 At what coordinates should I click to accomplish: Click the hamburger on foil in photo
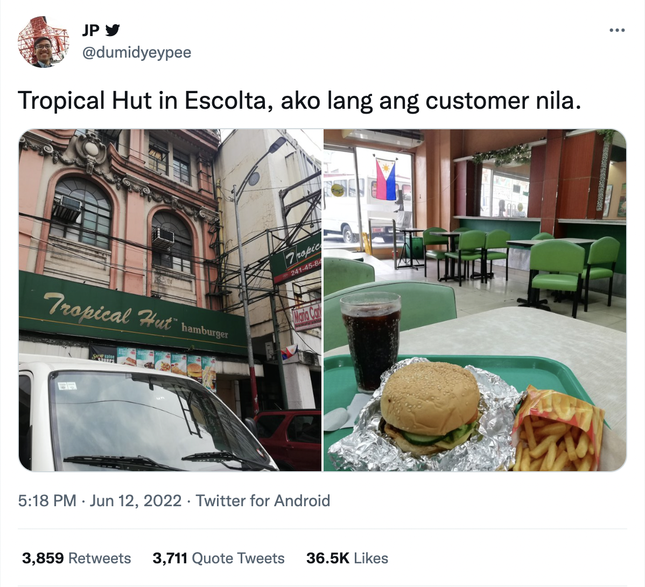coord(430,408)
